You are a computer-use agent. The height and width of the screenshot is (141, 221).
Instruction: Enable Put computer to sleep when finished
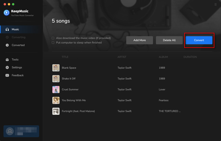53,43
